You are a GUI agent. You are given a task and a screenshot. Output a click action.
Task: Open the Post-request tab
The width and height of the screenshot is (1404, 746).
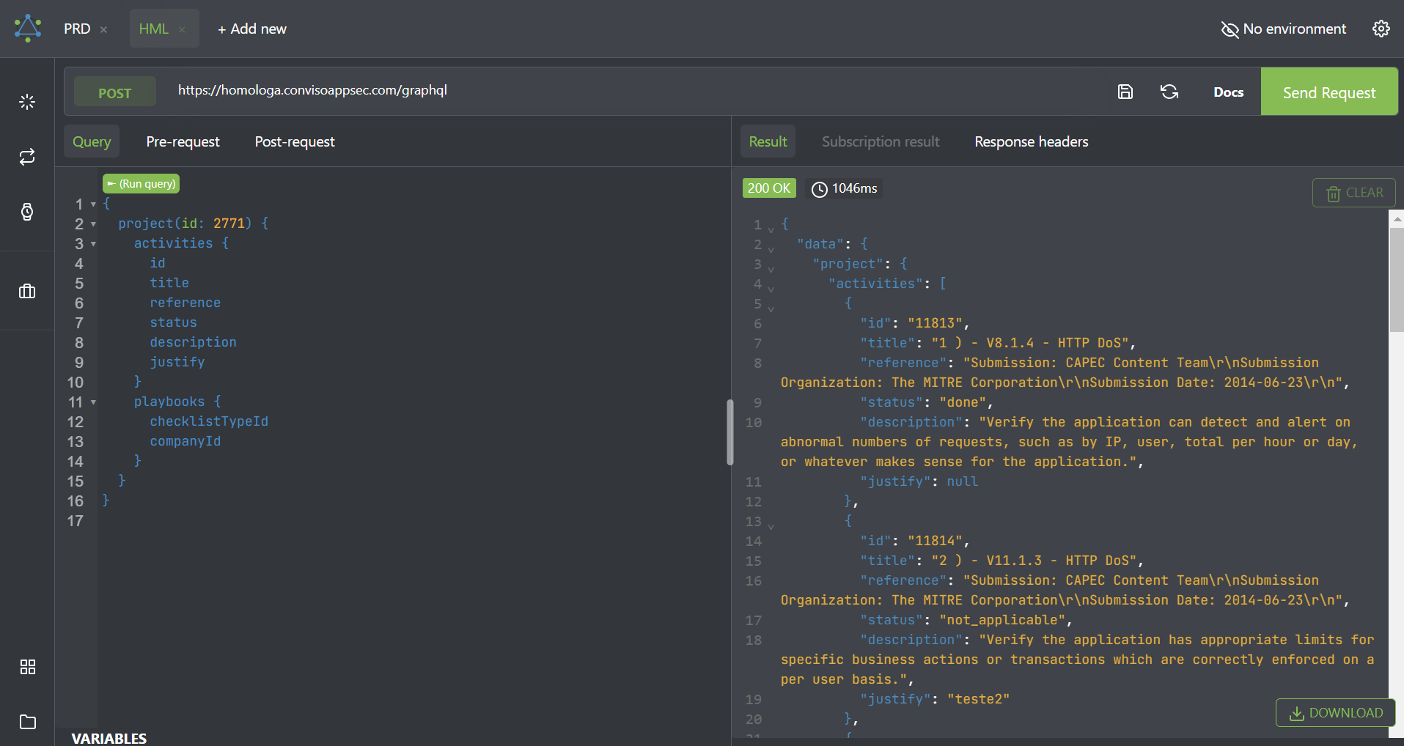pyautogui.click(x=295, y=141)
